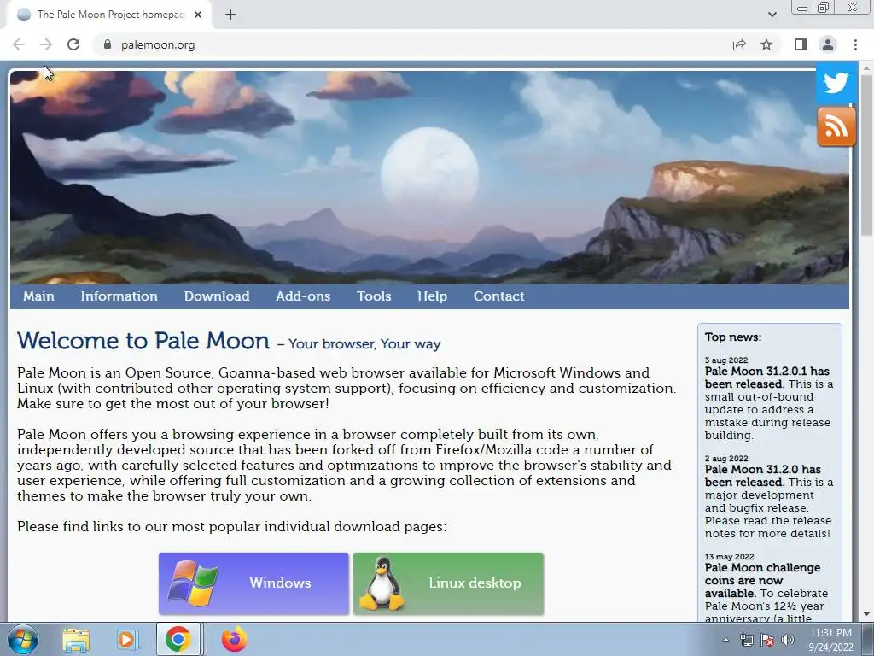Image resolution: width=874 pixels, height=656 pixels.
Task: Open the Main menu item
Action: coord(38,296)
